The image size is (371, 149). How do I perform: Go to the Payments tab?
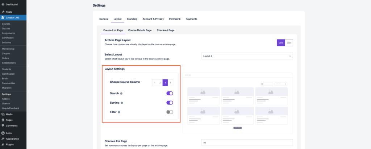191,19
